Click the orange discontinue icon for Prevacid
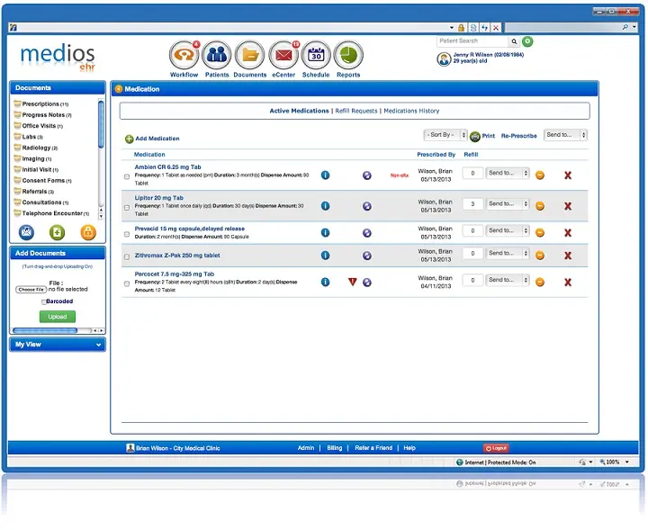 click(x=540, y=232)
